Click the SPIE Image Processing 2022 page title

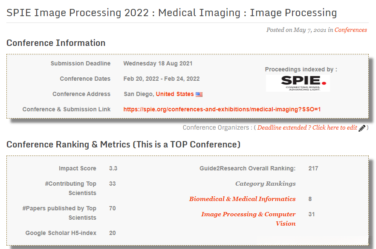click(171, 13)
